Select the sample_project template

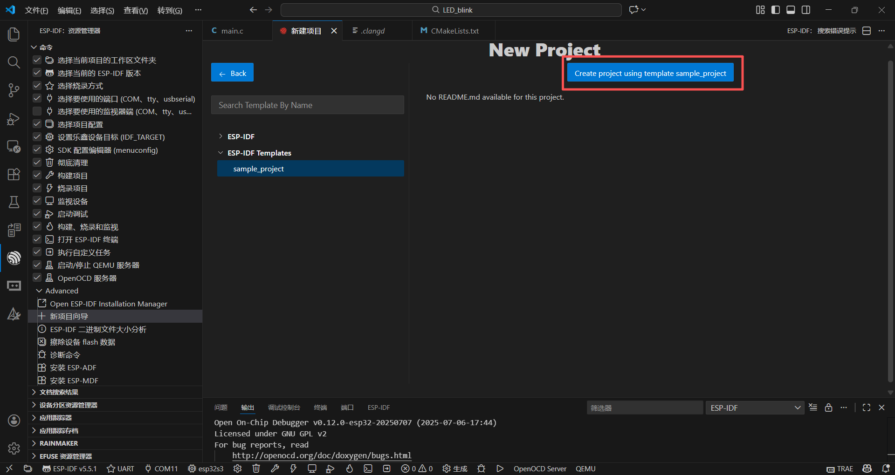[x=310, y=169]
